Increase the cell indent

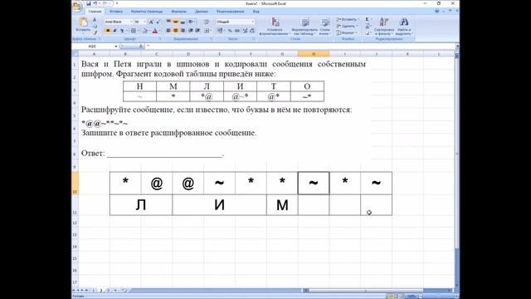pyautogui.click(x=197, y=31)
